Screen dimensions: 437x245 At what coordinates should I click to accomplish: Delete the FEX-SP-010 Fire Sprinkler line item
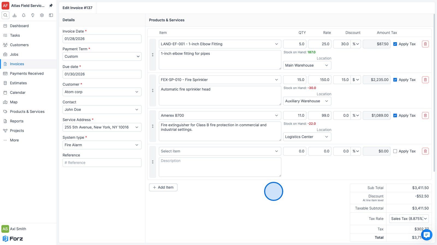click(x=425, y=80)
